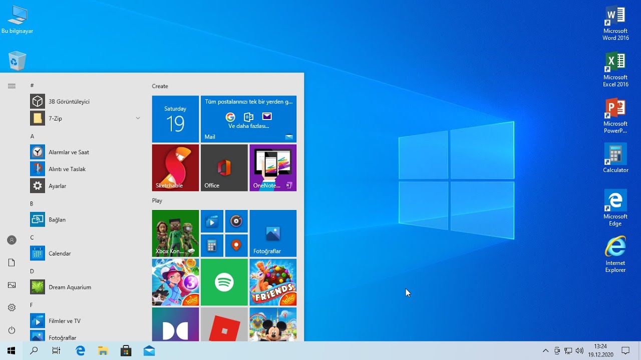Expand the Start menu hamburger button

(12, 86)
